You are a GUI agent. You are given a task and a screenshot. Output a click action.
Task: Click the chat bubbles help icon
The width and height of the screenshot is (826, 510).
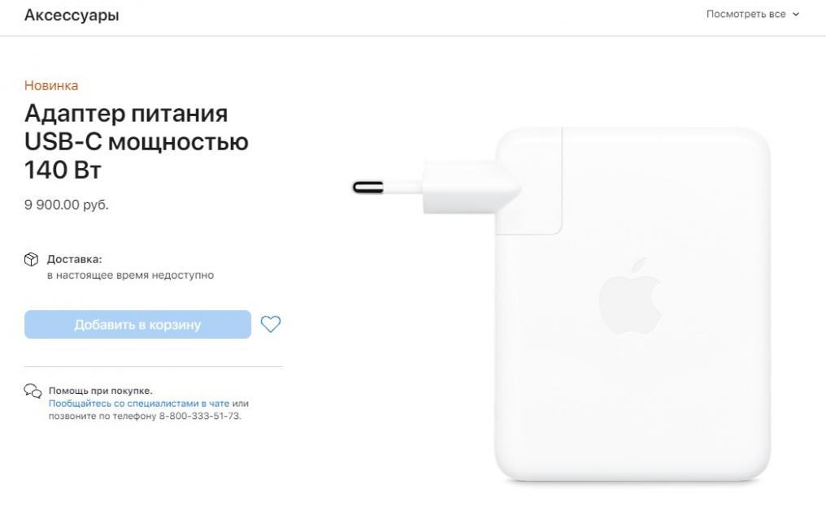33,391
